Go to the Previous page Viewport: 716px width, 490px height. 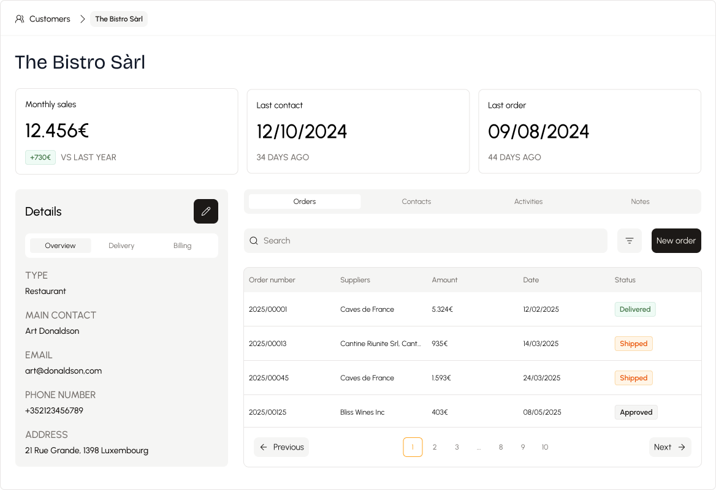pos(281,447)
